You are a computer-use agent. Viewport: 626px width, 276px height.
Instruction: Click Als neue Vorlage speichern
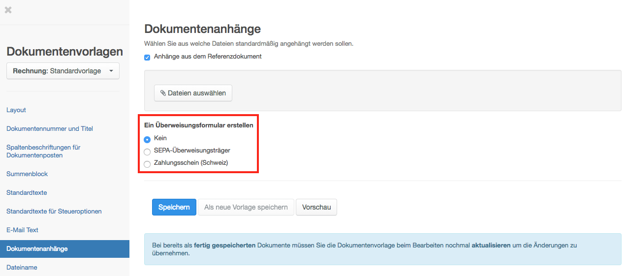[246, 207]
